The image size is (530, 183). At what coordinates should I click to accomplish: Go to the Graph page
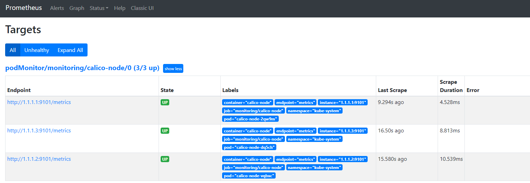tap(77, 8)
